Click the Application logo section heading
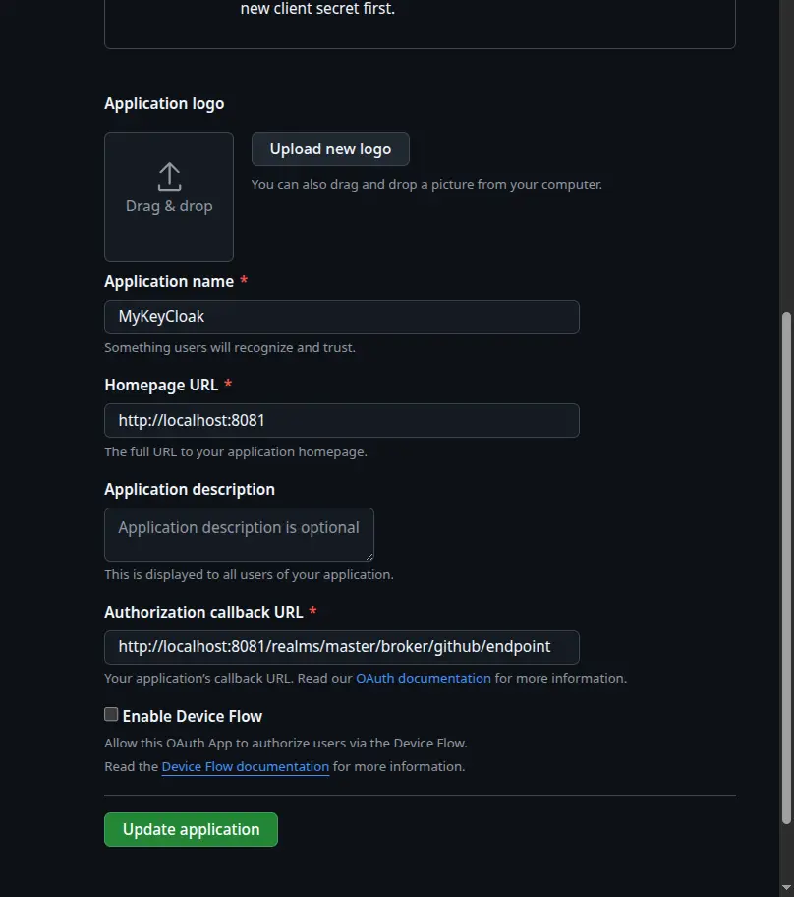794x897 pixels. pyautogui.click(x=163, y=103)
